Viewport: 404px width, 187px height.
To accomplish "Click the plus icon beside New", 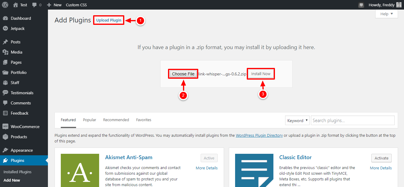I will (49, 5).
